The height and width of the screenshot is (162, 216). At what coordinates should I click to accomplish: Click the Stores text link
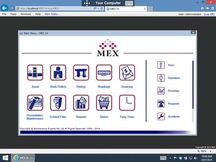[x=104, y=117]
